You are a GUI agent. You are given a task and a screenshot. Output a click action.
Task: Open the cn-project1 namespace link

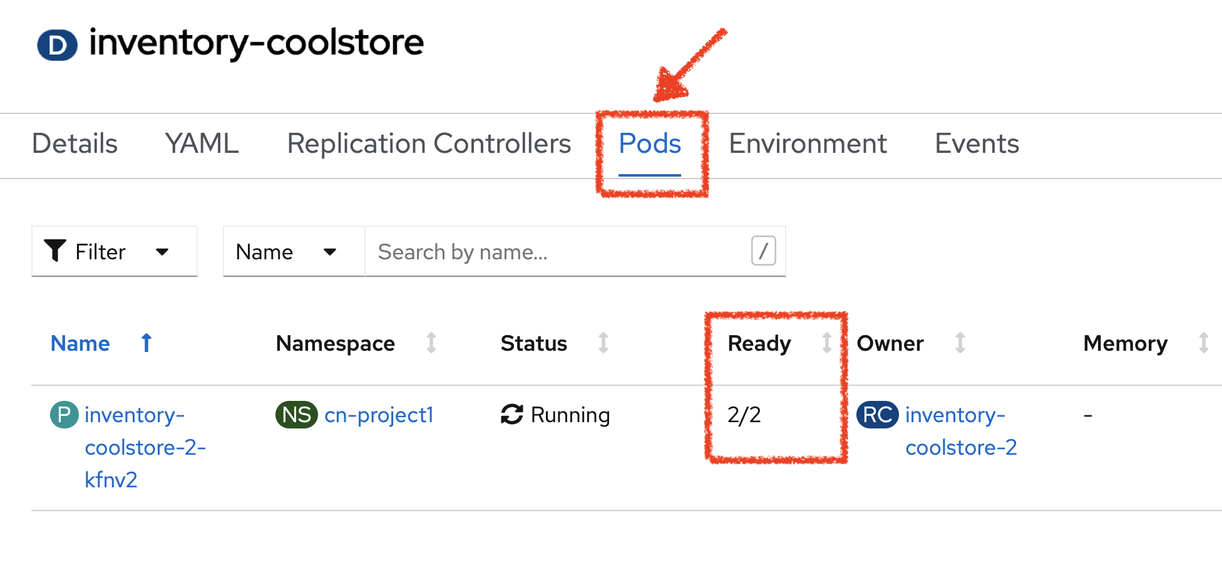[379, 415]
